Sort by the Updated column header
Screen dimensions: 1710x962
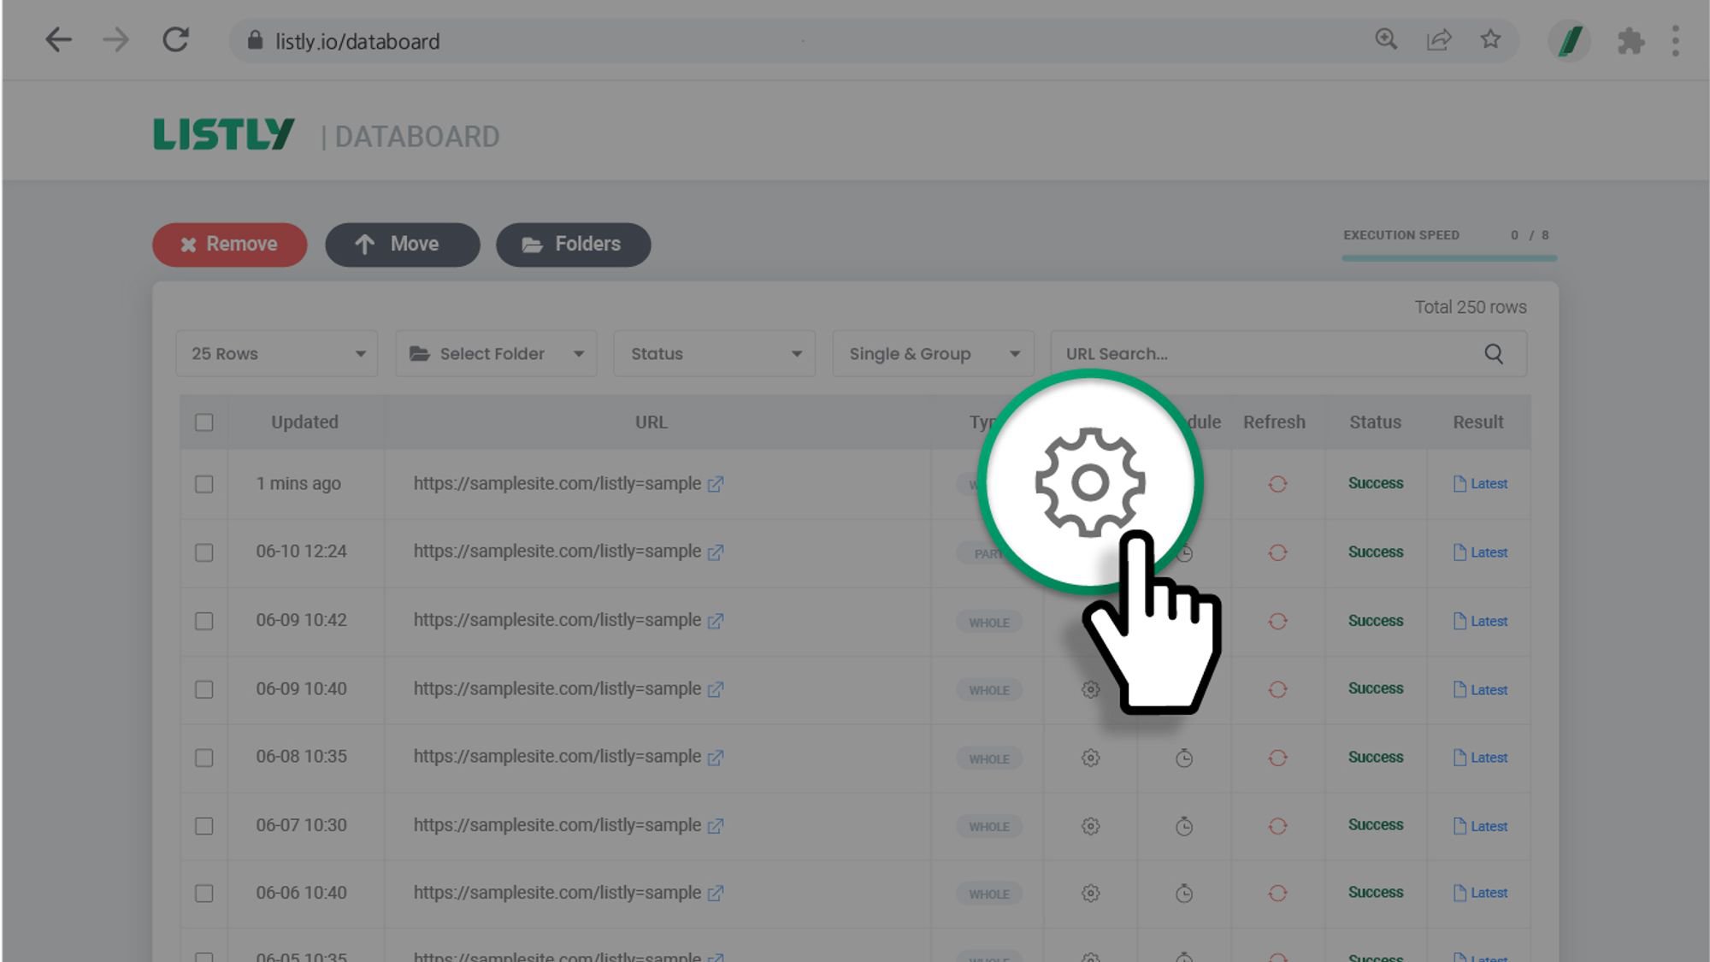(304, 422)
